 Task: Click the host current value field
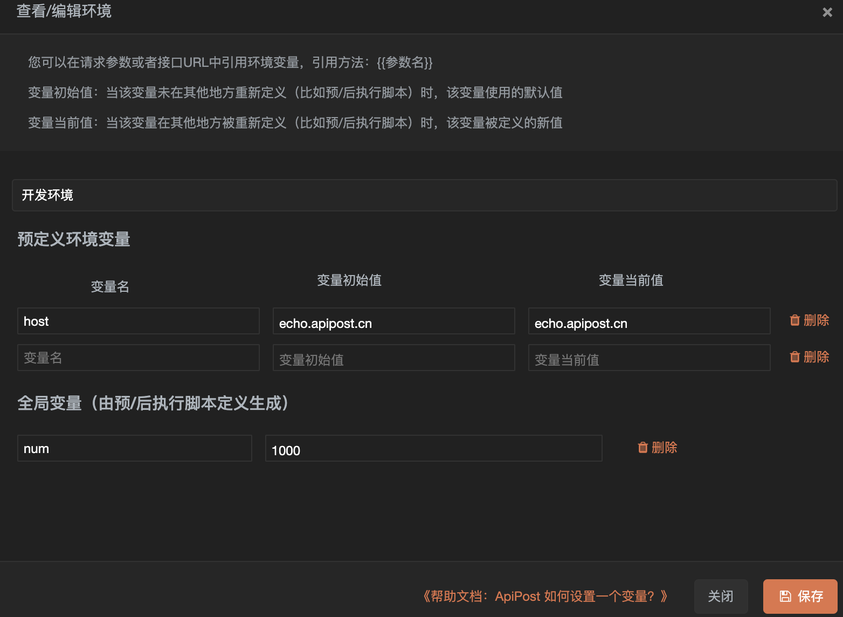tap(649, 321)
